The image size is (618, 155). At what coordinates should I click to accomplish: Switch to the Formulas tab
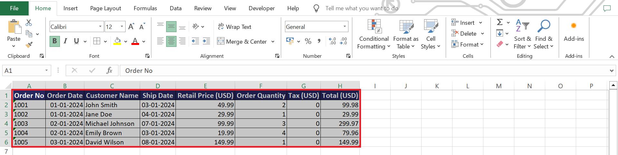point(145,8)
